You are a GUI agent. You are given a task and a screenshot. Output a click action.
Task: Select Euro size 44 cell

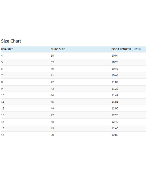[x=52, y=95]
